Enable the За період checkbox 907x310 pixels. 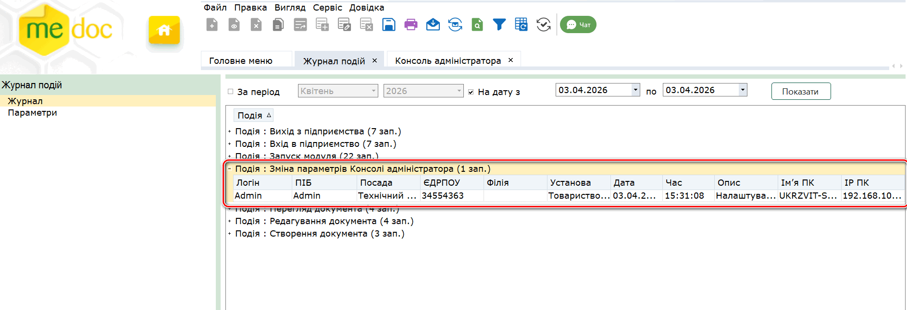[x=231, y=92]
